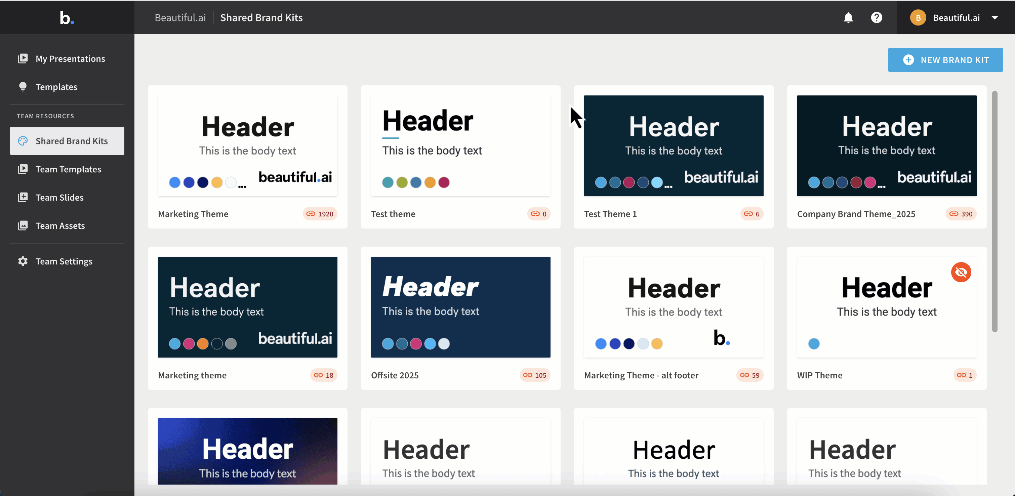Click the color ellipsis on Company Brand Theme_2025
Image resolution: width=1015 pixels, height=496 pixels.
tap(882, 187)
